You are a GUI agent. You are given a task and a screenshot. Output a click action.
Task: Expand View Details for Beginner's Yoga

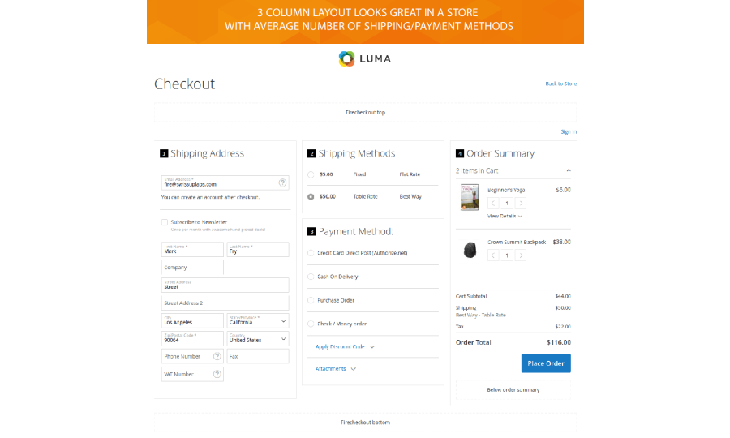click(x=505, y=217)
